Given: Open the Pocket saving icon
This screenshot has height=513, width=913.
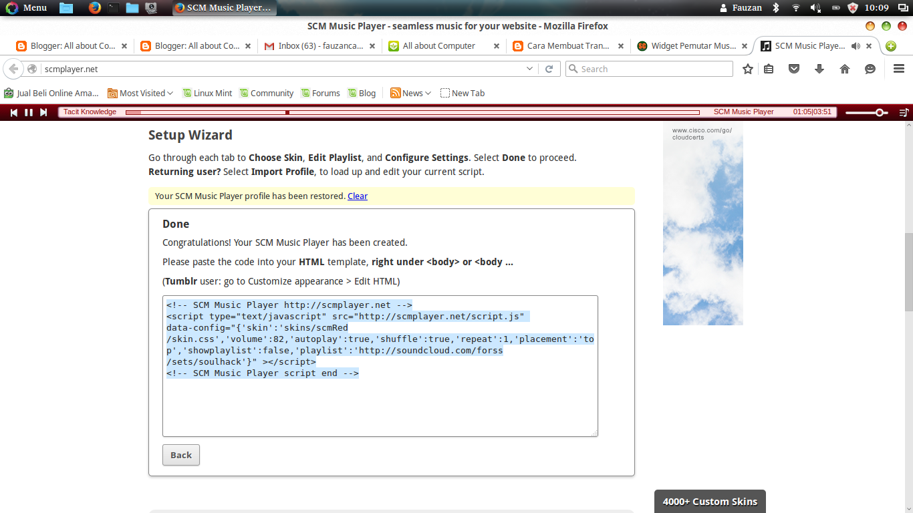Looking at the screenshot, I should point(794,68).
